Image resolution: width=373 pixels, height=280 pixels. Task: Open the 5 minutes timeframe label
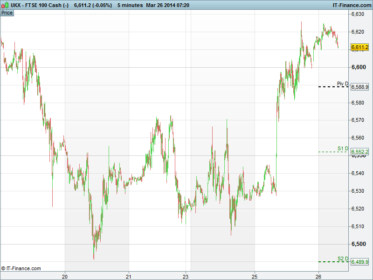tap(130, 5)
